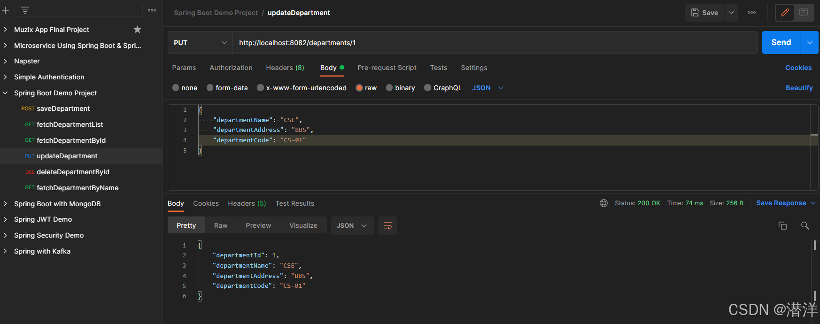
Task: Click the request URL input field
Action: coord(495,43)
